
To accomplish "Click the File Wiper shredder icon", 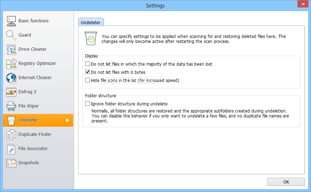I will click(x=11, y=106).
